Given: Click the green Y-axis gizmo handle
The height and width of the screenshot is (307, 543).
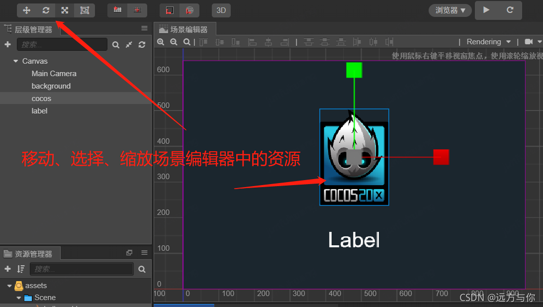Looking at the screenshot, I should click(354, 70).
